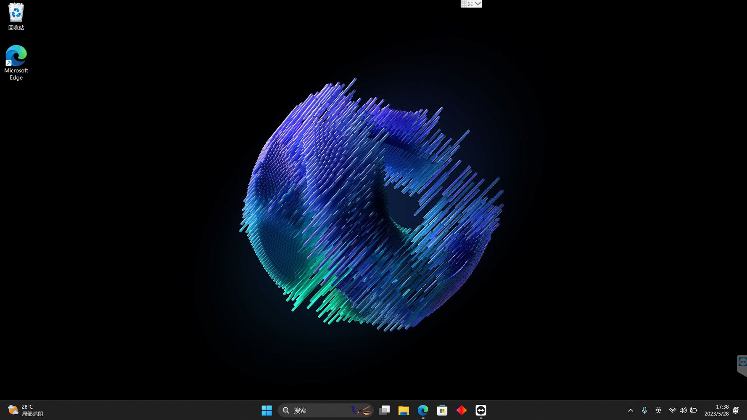
Task: Open the red diamond app on the taskbar
Action: 461,410
